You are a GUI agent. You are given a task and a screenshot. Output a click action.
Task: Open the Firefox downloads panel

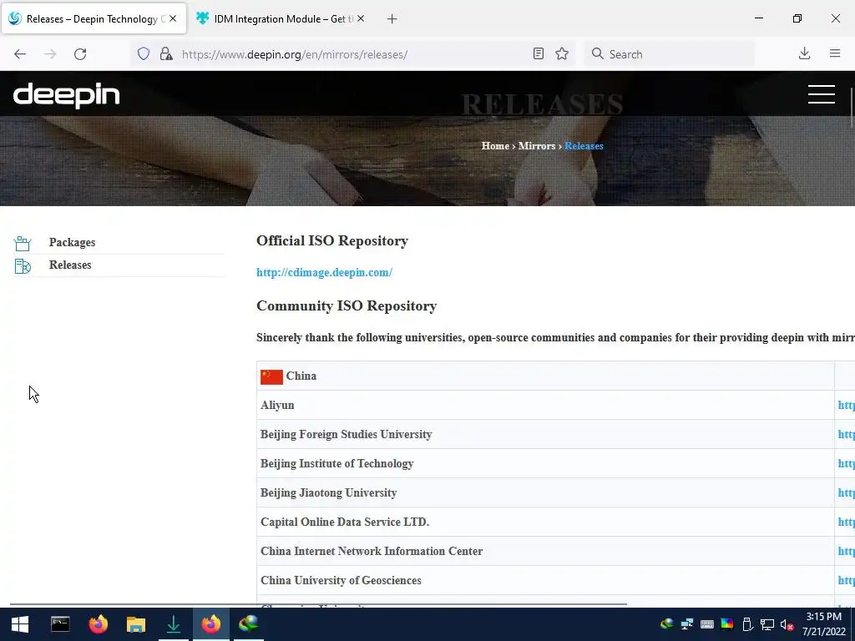(804, 53)
